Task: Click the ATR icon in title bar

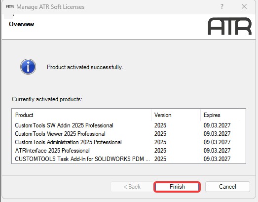Action: point(10,6)
